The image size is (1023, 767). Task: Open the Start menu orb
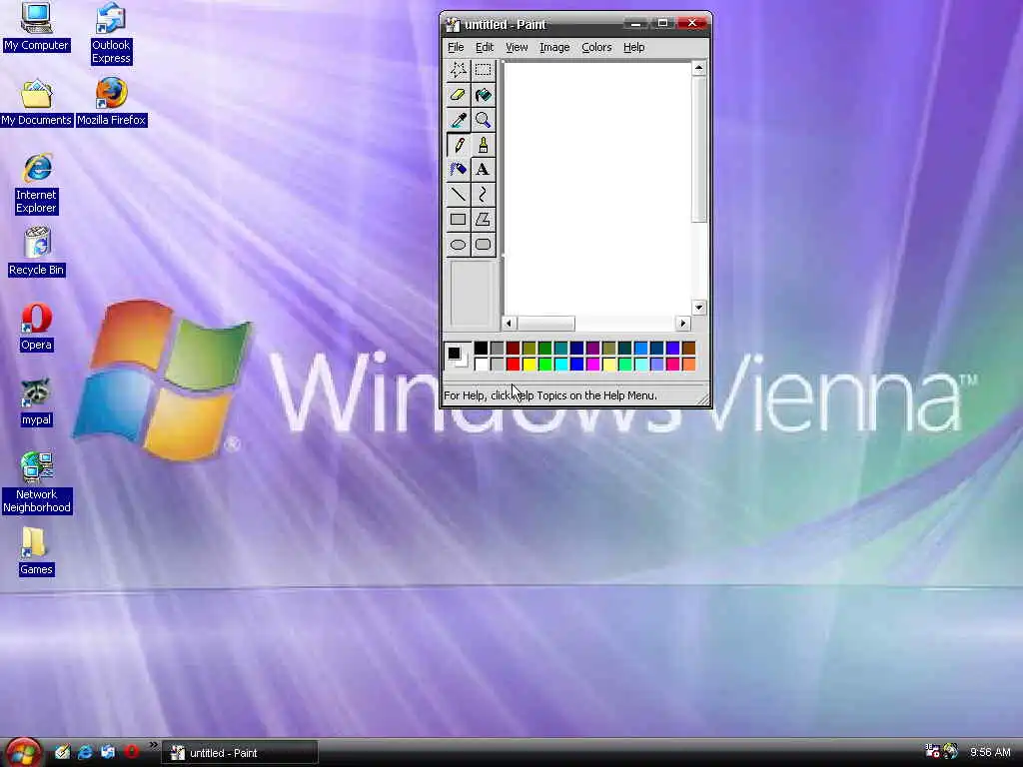point(24,752)
